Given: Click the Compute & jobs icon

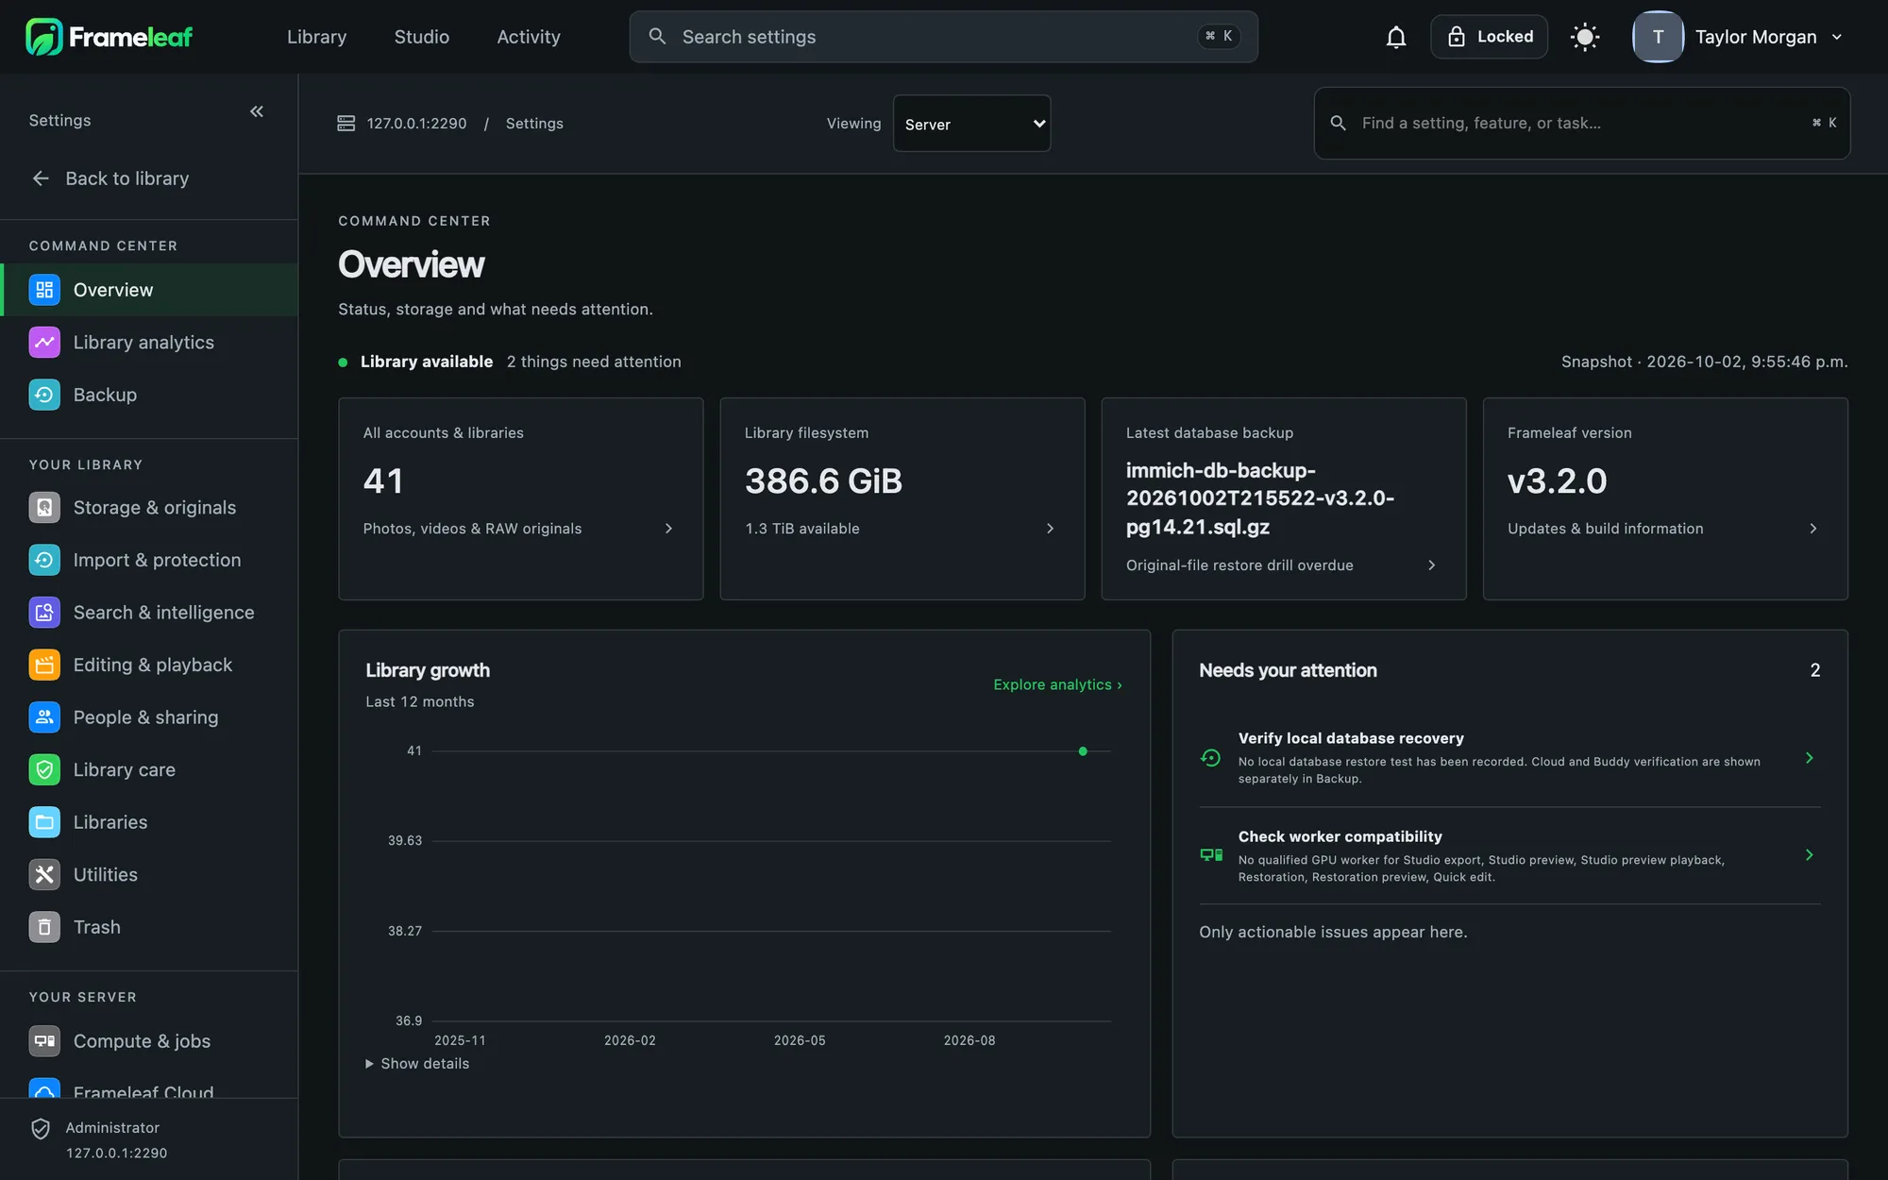Looking at the screenshot, I should [x=44, y=1041].
